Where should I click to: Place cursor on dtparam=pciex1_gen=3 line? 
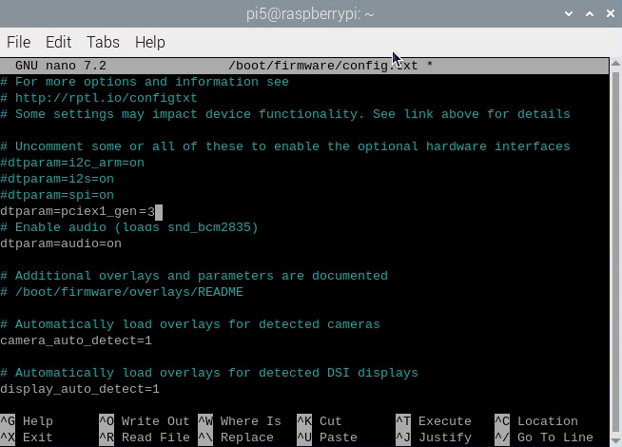click(77, 211)
